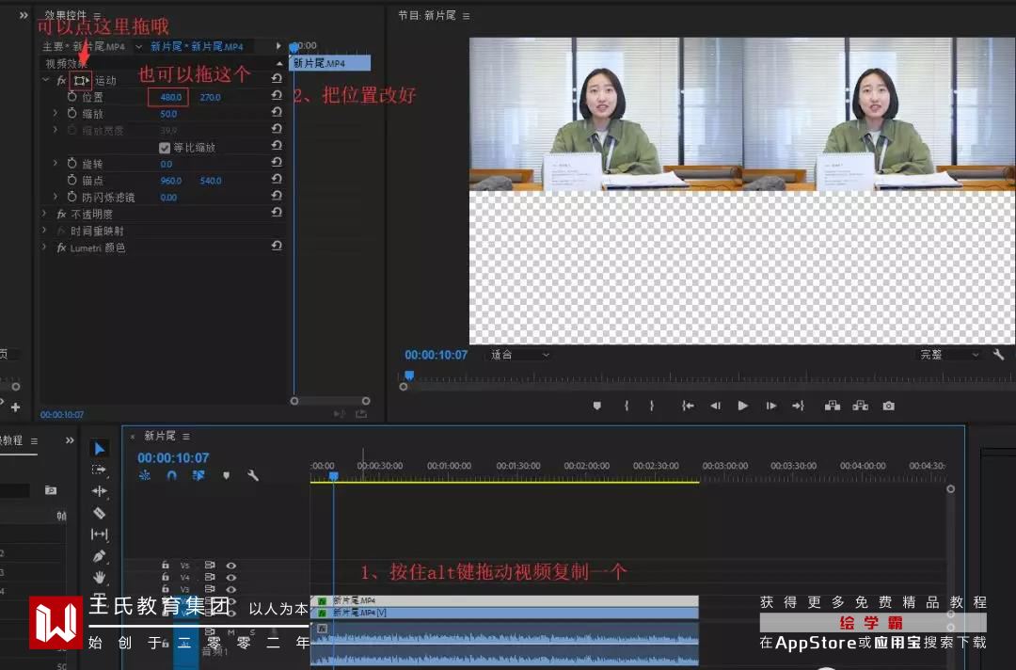Open 新片尾 timeline panel menu
This screenshot has width=1016, height=670.
[186, 436]
